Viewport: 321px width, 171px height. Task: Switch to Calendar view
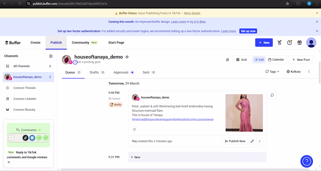click(x=276, y=60)
